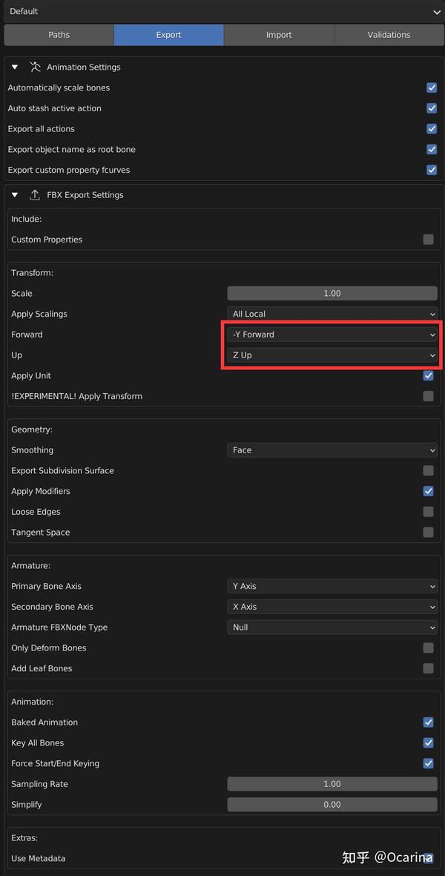The height and width of the screenshot is (876, 445).
Task: Click the Scale value slider
Action: click(332, 293)
